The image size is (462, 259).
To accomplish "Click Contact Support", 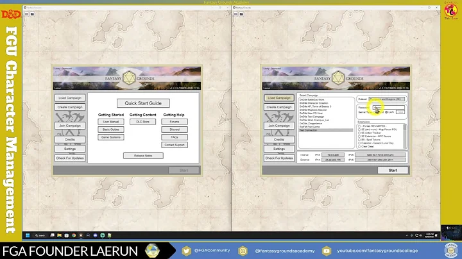I will click(x=175, y=145).
